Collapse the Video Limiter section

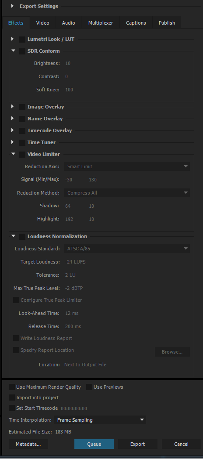[13, 154]
